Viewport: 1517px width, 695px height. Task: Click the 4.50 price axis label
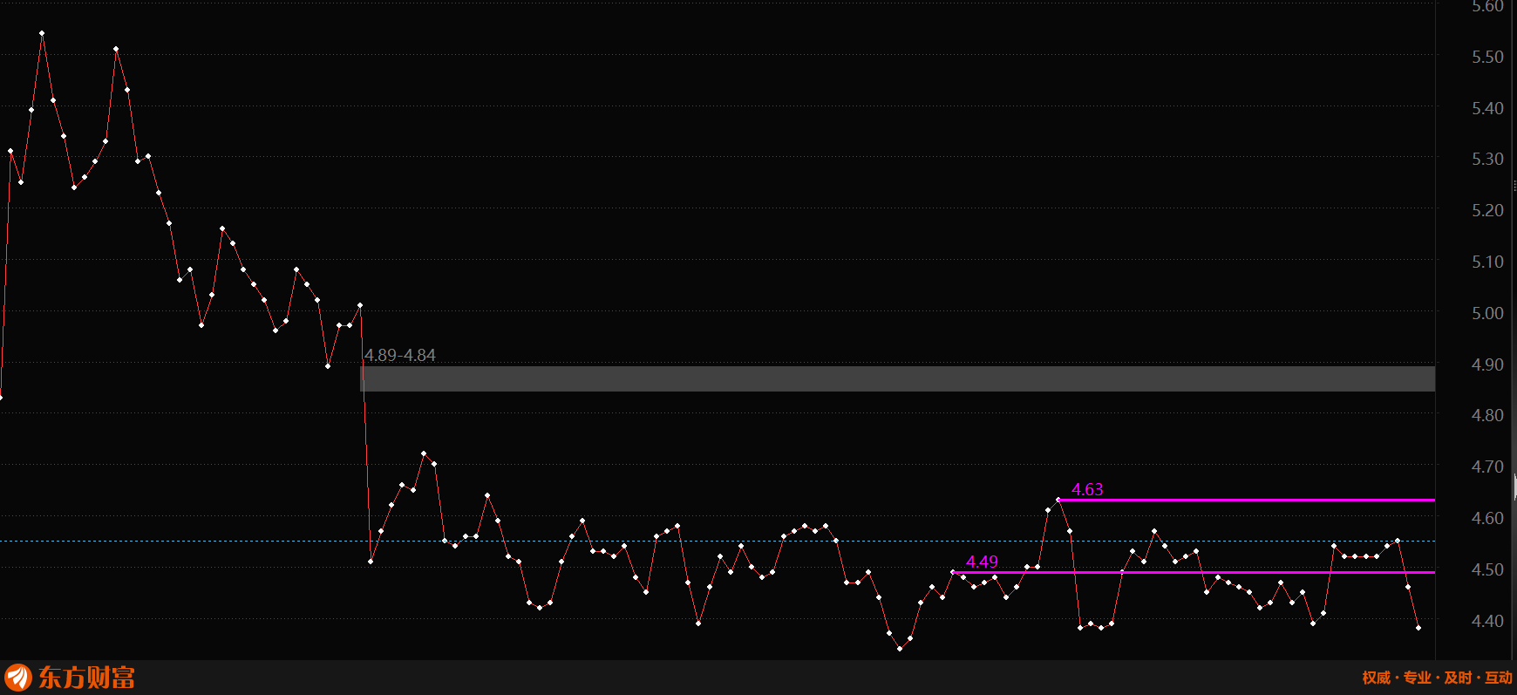1487,569
